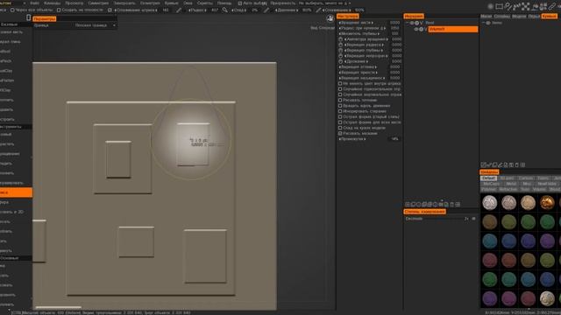Enable Вращать вдоль движения option
This screenshot has width=561, height=315.
click(340, 106)
